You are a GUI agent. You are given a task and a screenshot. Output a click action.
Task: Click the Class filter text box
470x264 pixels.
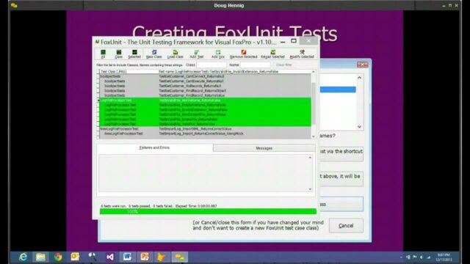pyautogui.click(x=211, y=65)
